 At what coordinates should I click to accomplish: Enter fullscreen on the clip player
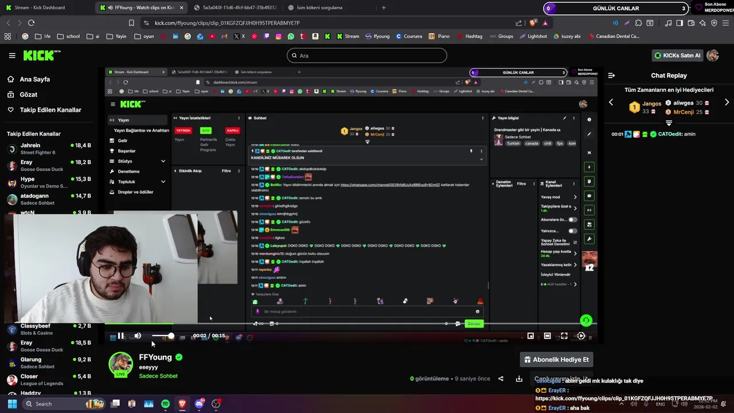564,336
